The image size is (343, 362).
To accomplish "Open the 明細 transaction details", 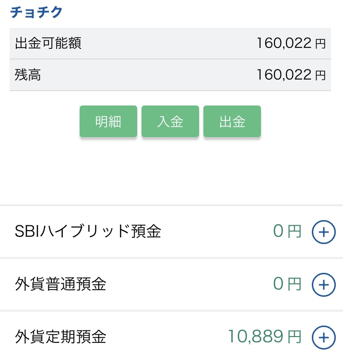I will point(108,122).
